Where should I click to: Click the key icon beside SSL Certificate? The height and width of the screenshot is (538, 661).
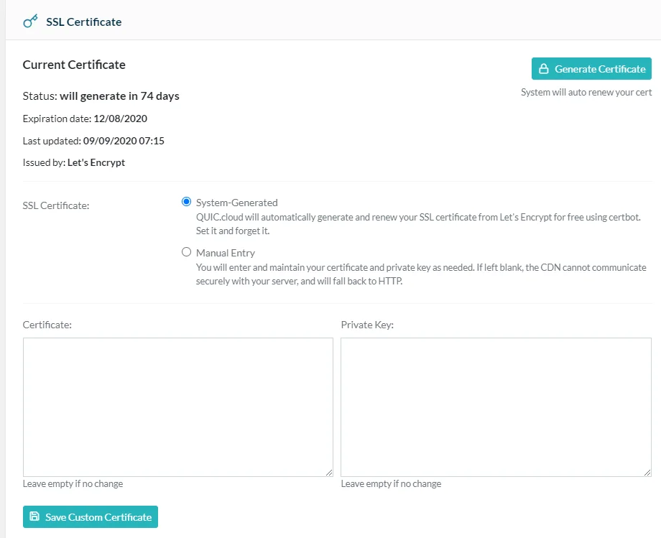30,21
